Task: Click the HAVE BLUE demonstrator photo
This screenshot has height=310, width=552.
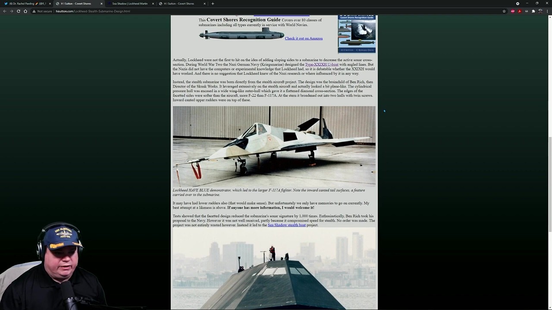Action: (x=274, y=146)
